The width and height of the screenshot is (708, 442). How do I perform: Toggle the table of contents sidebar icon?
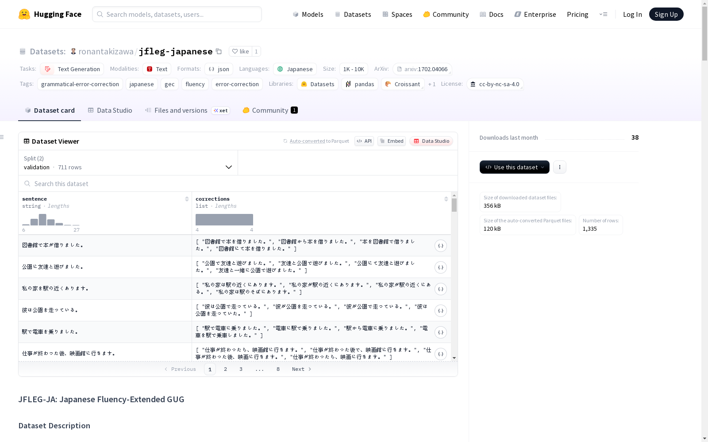coord(2,137)
